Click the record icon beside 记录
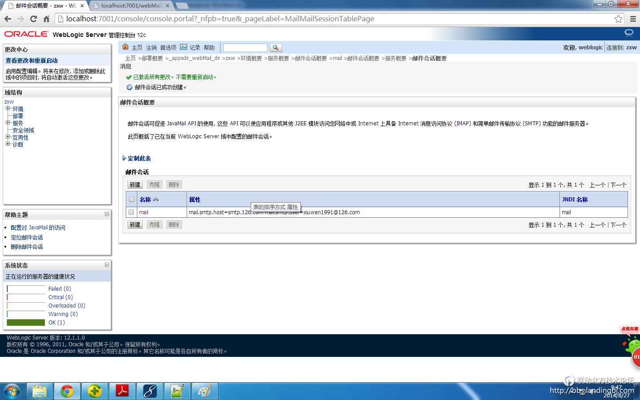Image resolution: width=640 pixels, height=400 pixels. pyautogui.click(x=184, y=47)
